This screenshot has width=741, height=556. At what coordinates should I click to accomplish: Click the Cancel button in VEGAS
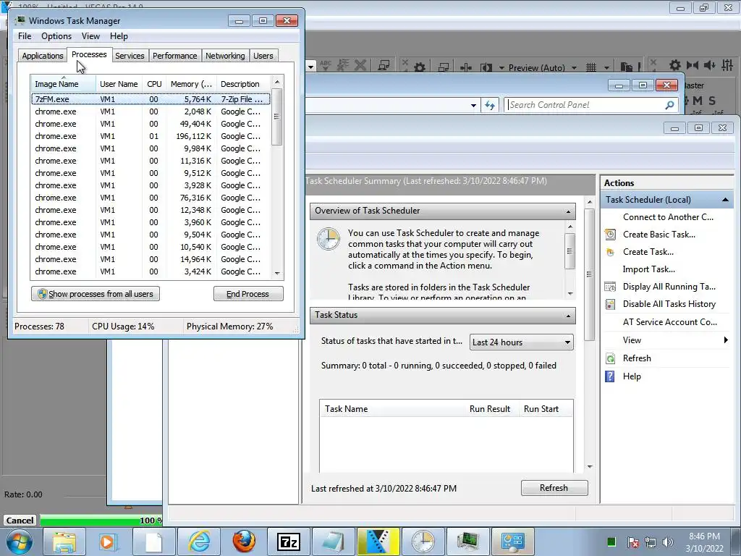tap(20, 520)
